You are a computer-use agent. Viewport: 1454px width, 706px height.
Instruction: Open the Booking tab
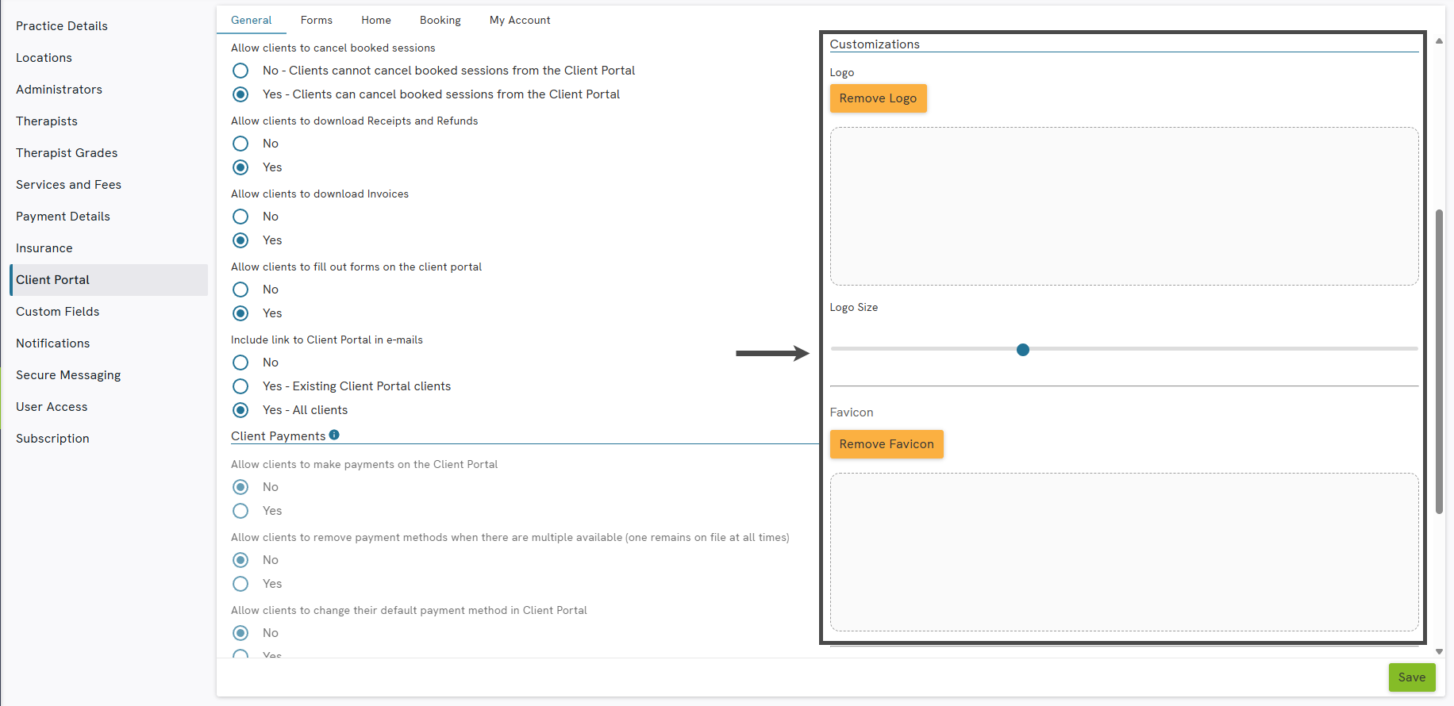coord(440,20)
